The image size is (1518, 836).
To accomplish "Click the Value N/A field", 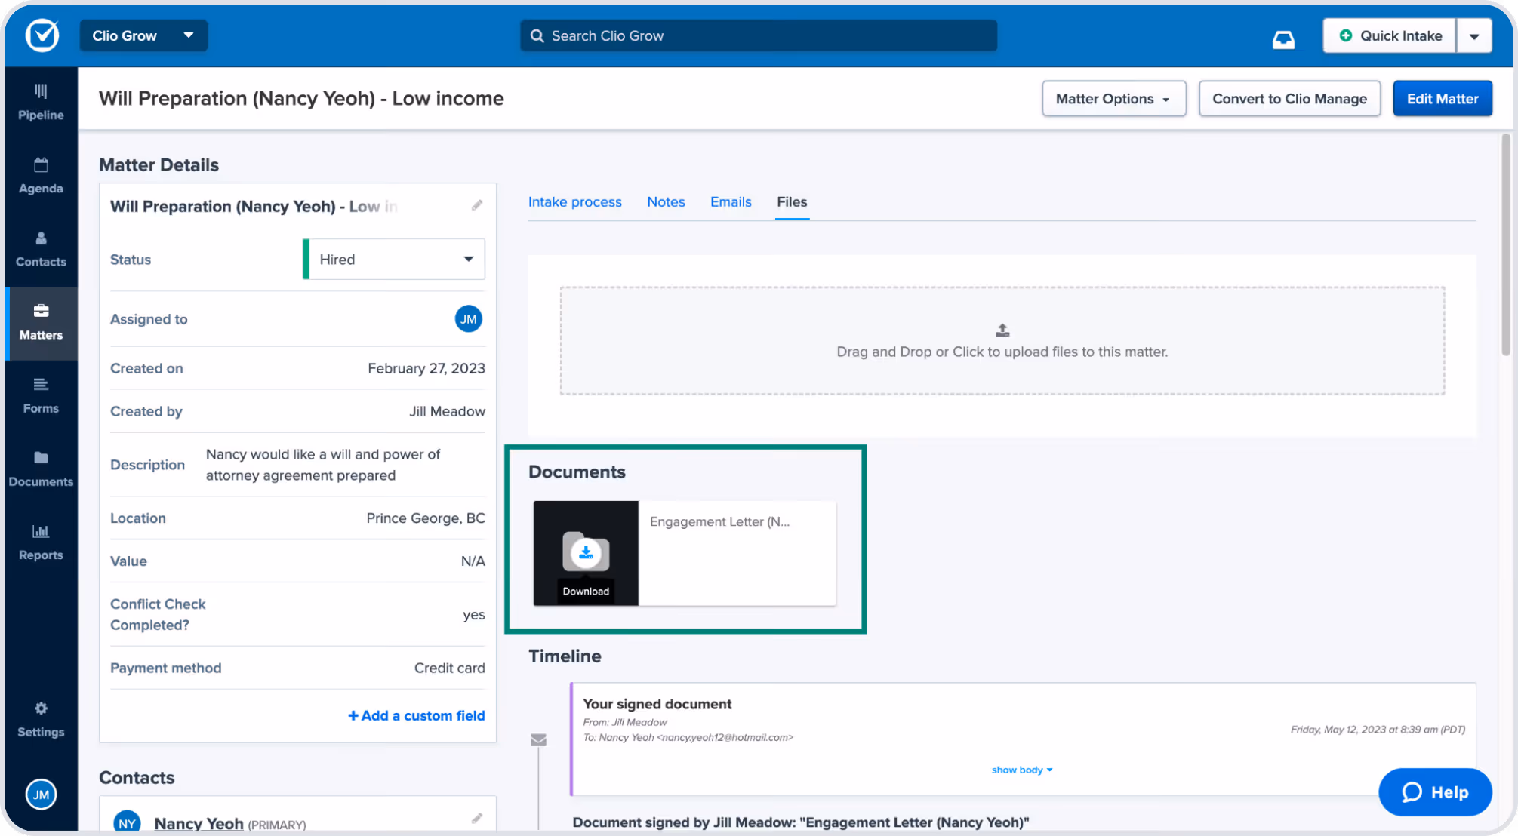I will pyautogui.click(x=473, y=561).
